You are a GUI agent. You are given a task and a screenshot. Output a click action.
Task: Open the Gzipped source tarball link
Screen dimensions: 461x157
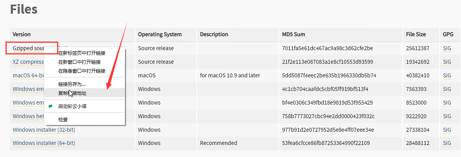(28, 48)
